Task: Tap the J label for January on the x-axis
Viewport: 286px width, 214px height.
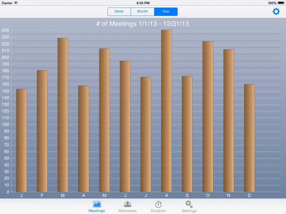Action: coord(21,196)
